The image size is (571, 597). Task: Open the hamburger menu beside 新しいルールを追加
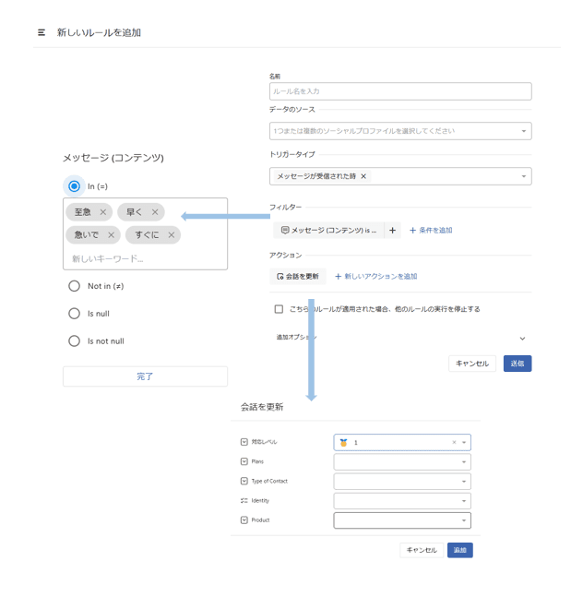point(42,32)
